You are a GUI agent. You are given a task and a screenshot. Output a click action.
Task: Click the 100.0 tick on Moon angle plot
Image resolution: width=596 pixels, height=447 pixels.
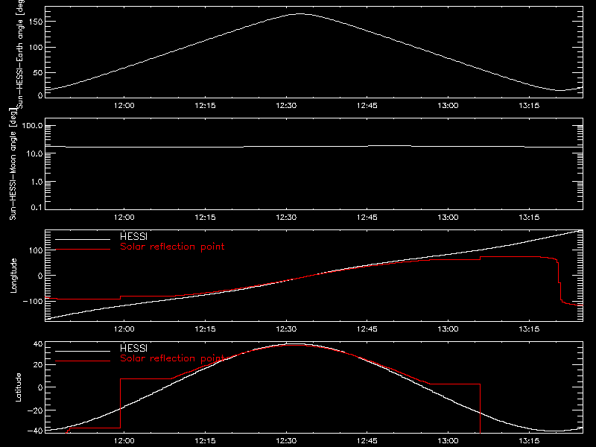coord(32,125)
